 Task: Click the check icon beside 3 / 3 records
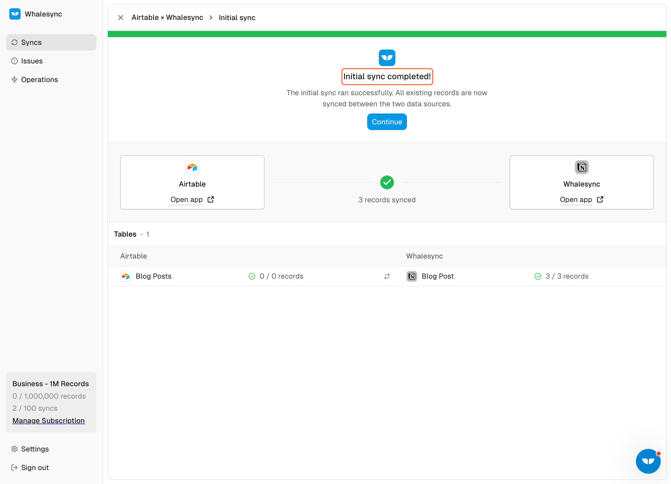point(538,276)
